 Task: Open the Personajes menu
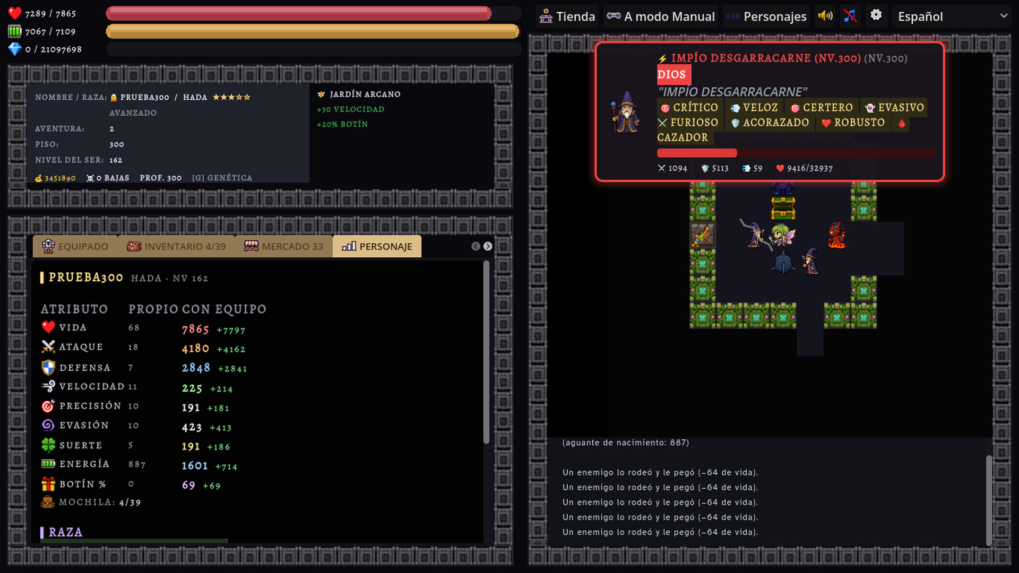tap(766, 16)
